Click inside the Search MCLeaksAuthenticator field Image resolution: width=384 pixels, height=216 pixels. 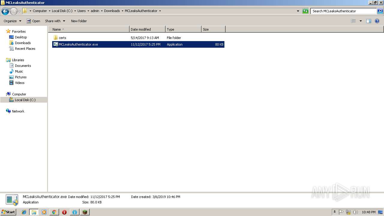343,11
